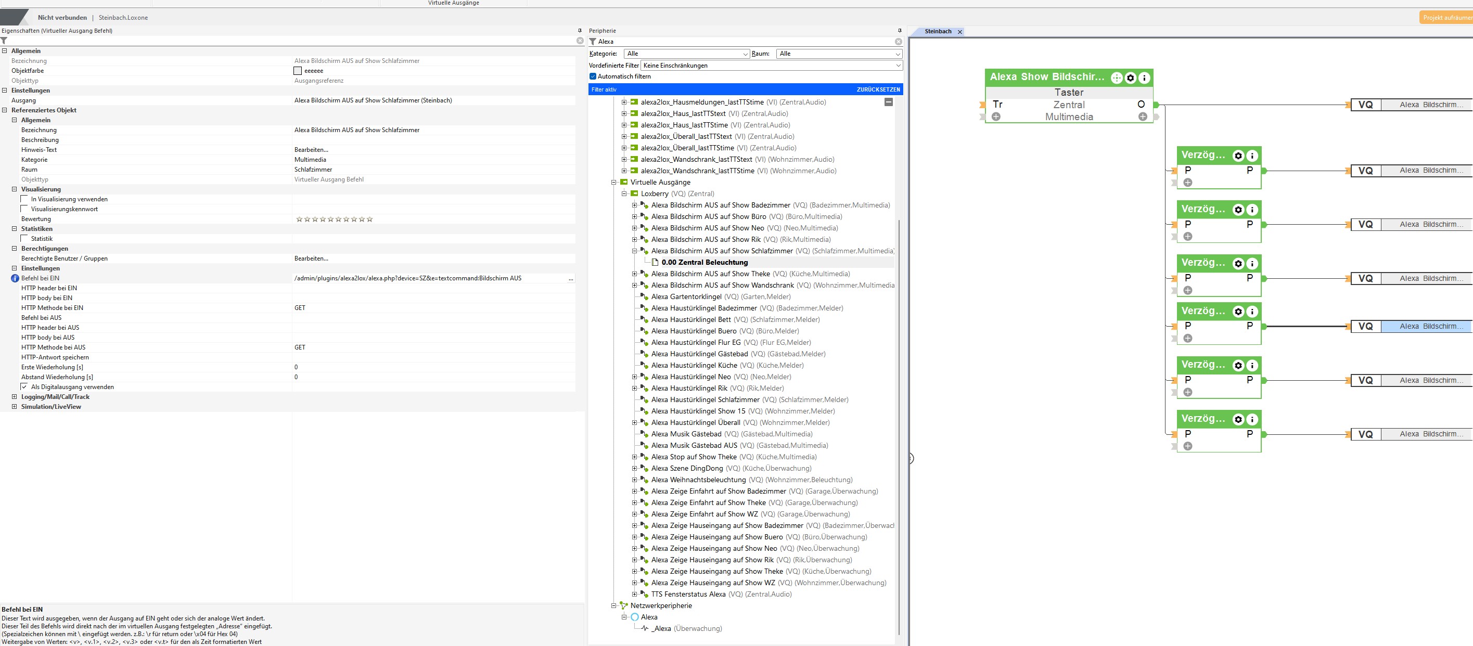Select Alexa Weihnachtsbeleuchtung tree item
Screen dimensions: 1473x646
[698, 480]
